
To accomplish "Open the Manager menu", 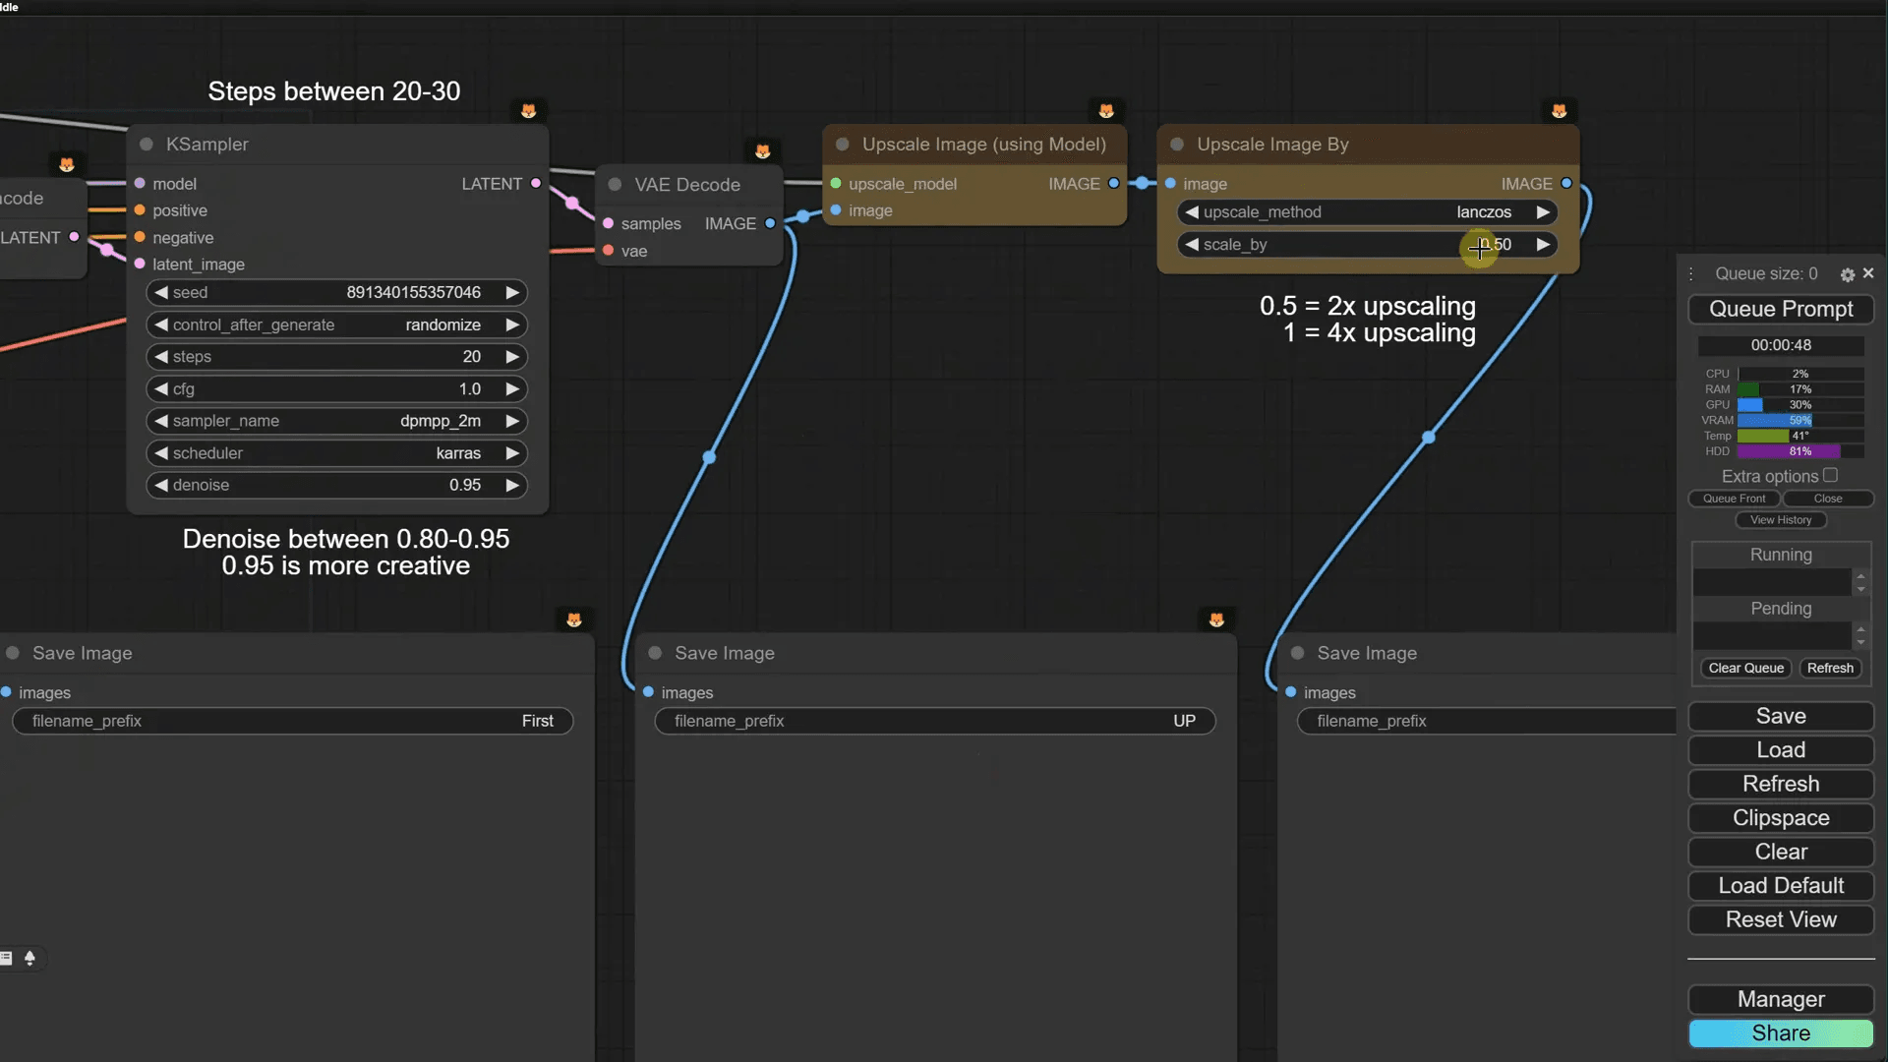I will (1780, 999).
